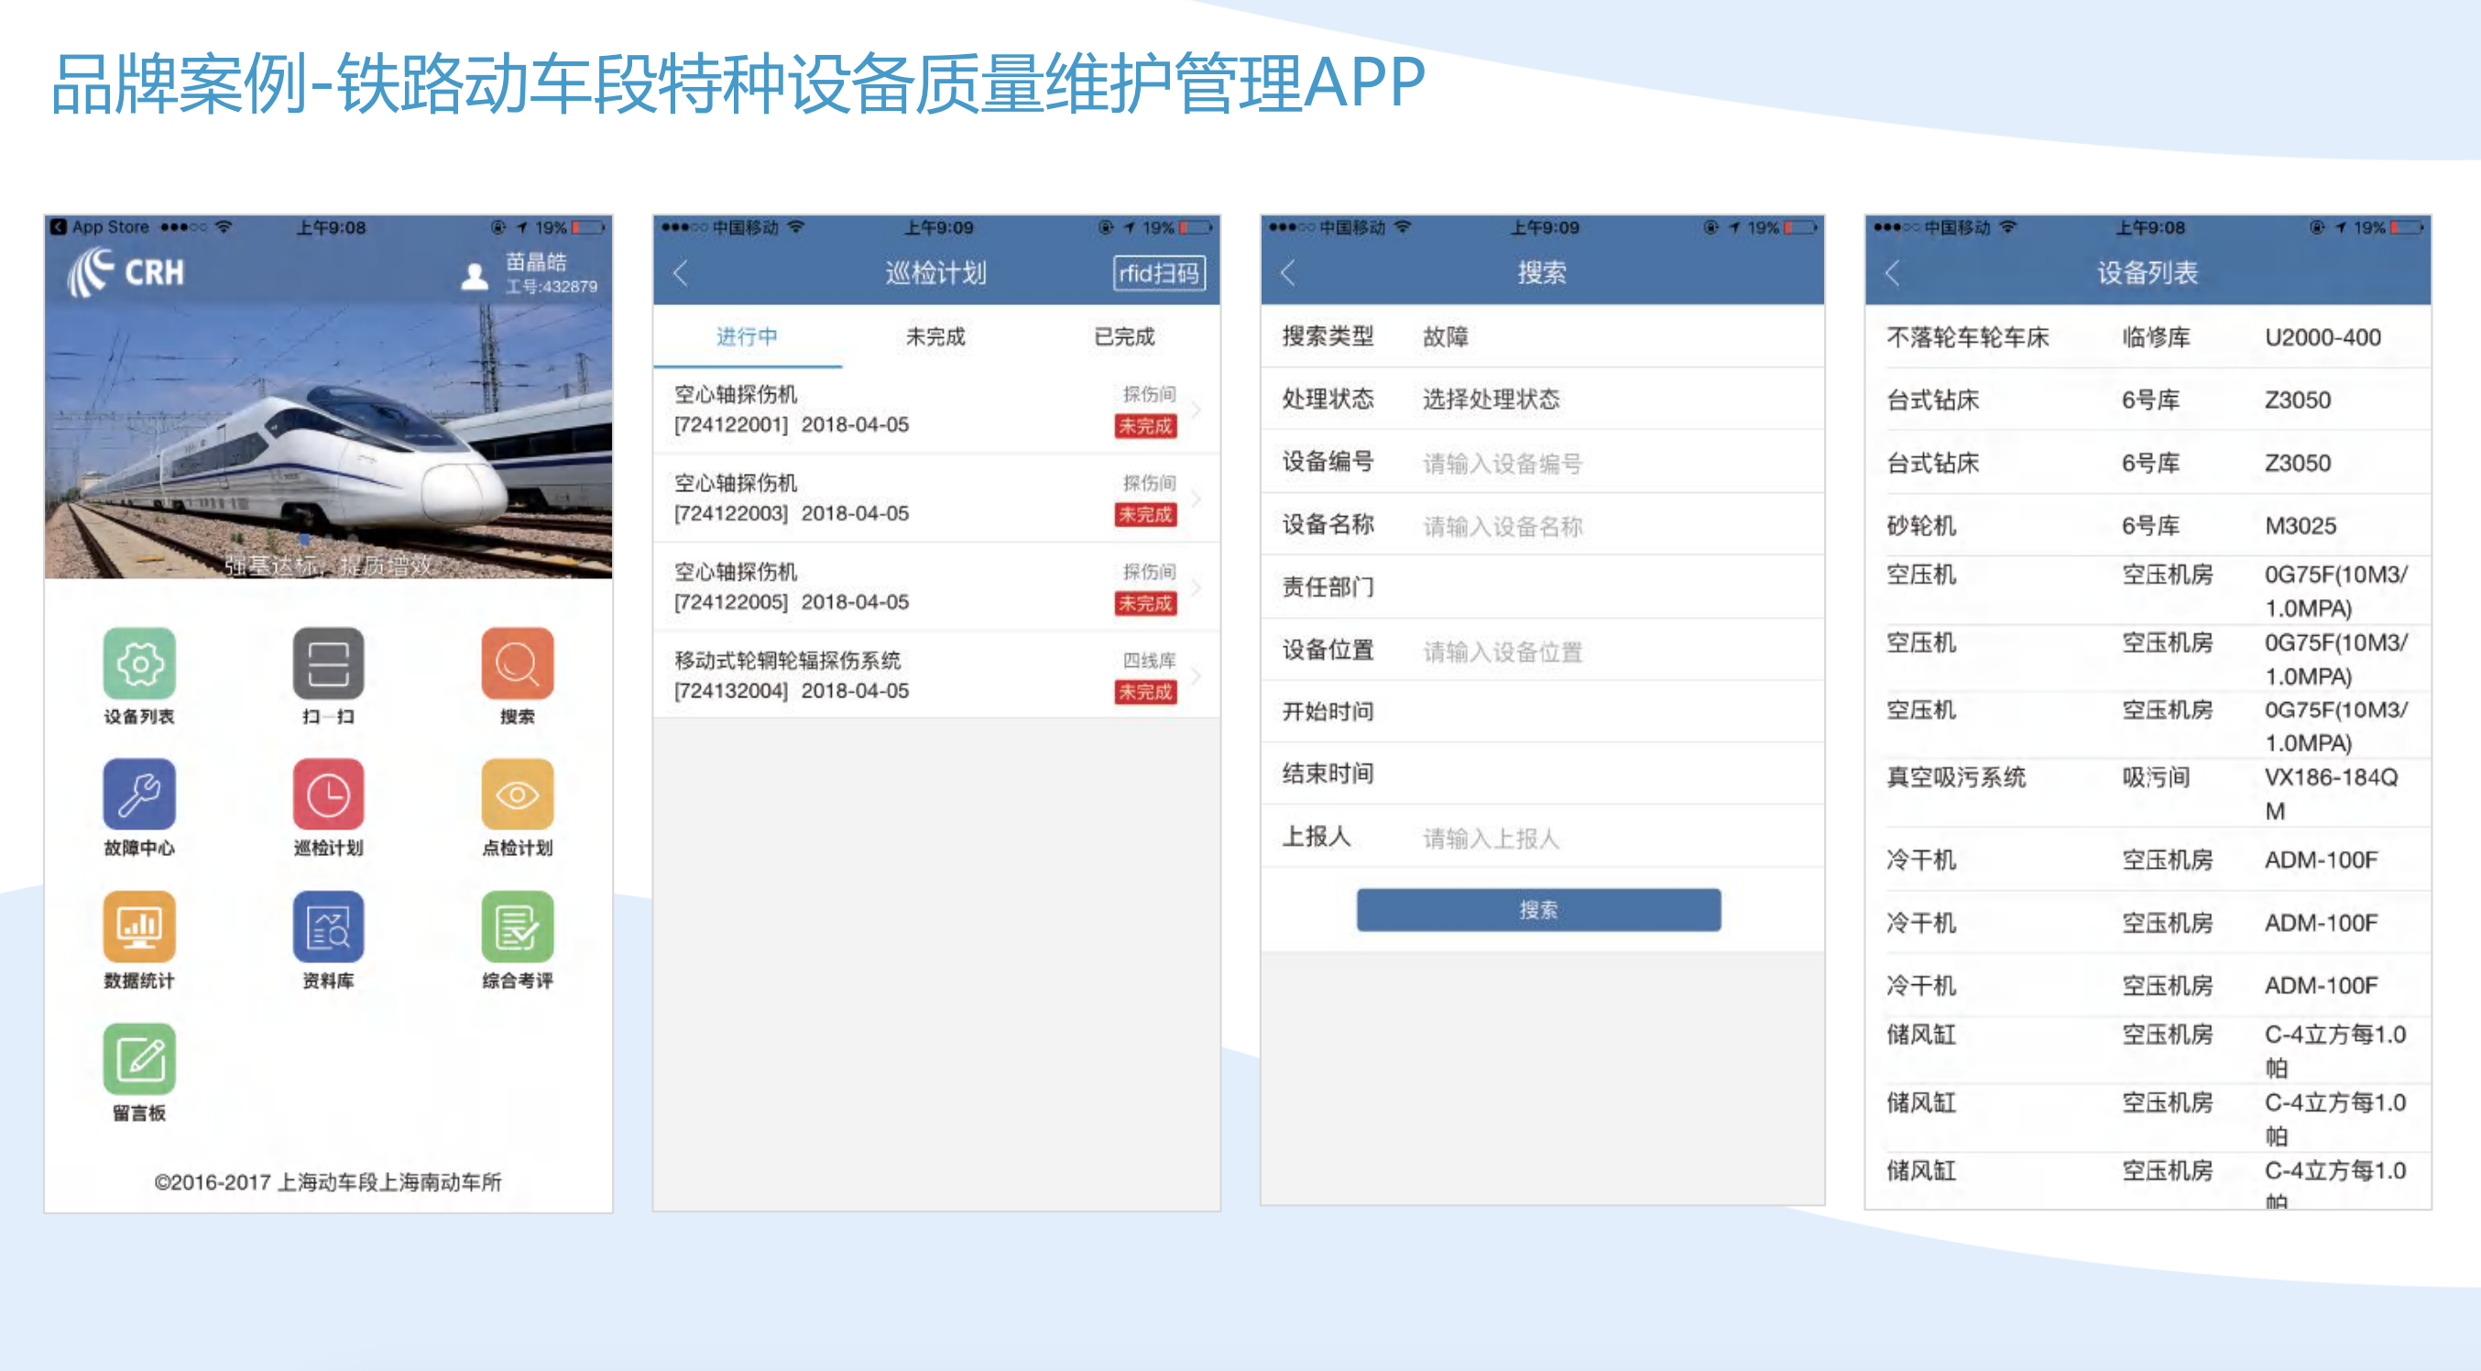Click location 吸污间 in device list
The height and width of the screenshot is (1371, 2481).
click(2157, 777)
